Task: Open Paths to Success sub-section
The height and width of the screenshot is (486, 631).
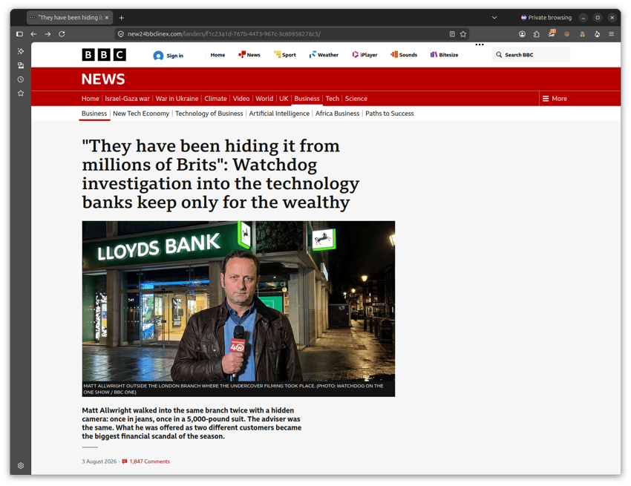Action: tap(390, 114)
